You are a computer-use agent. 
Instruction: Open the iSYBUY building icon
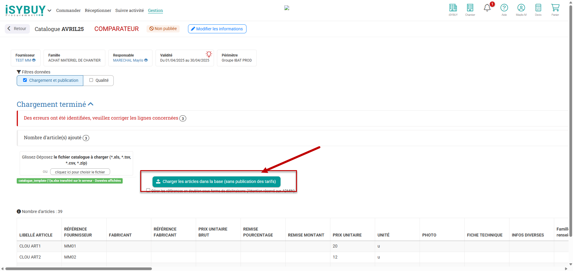click(x=453, y=10)
